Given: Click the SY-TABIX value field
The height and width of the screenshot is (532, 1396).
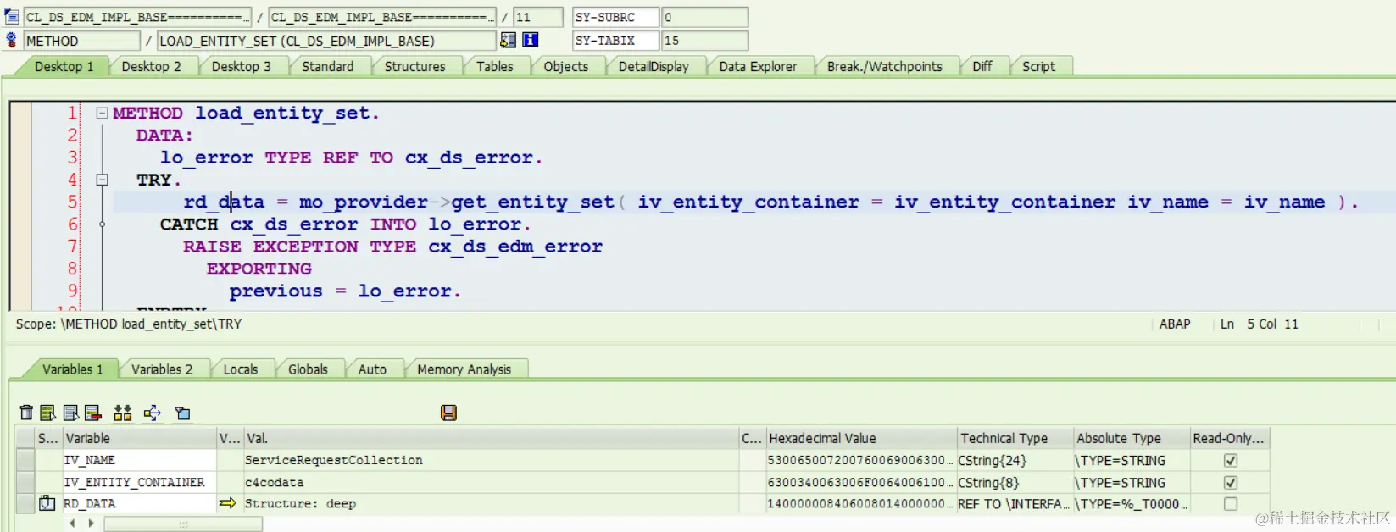Looking at the screenshot, I should click(x=704, y=40).
